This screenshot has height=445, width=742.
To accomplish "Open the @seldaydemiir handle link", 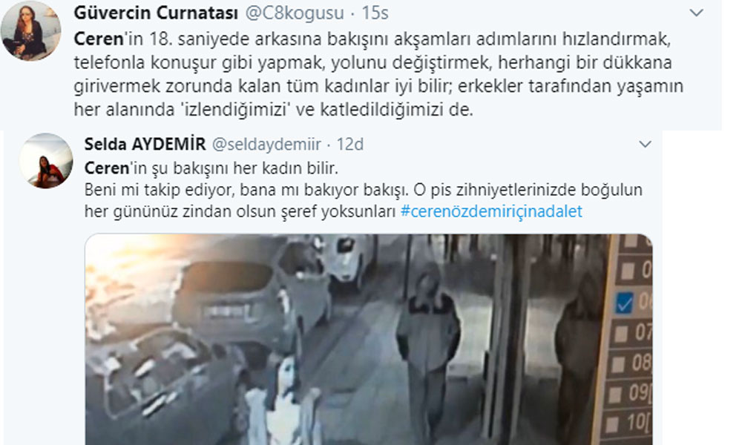I will 266,144.
